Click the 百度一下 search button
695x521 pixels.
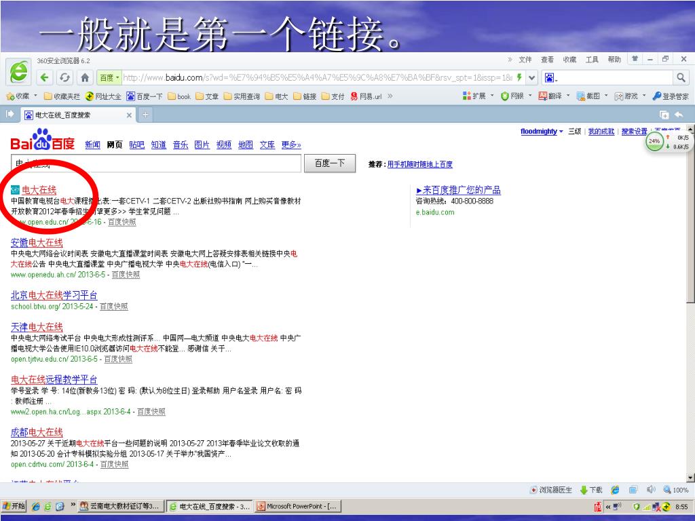pyautogui.click(x=330, y=163)
